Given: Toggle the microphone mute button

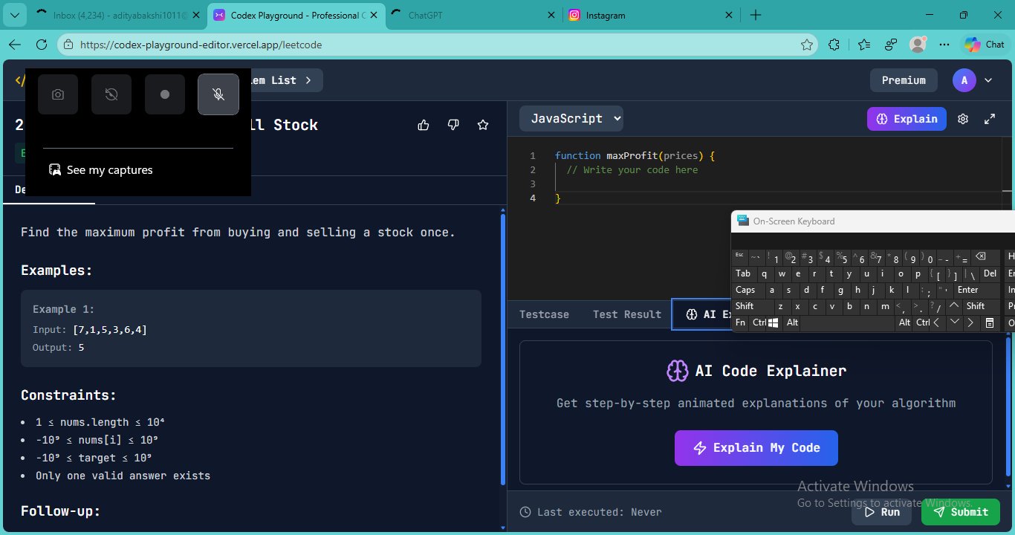Looking at the screenshot, I should click(x=218, y=94).
